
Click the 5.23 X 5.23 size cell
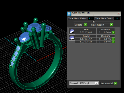[x=86, y=42]
